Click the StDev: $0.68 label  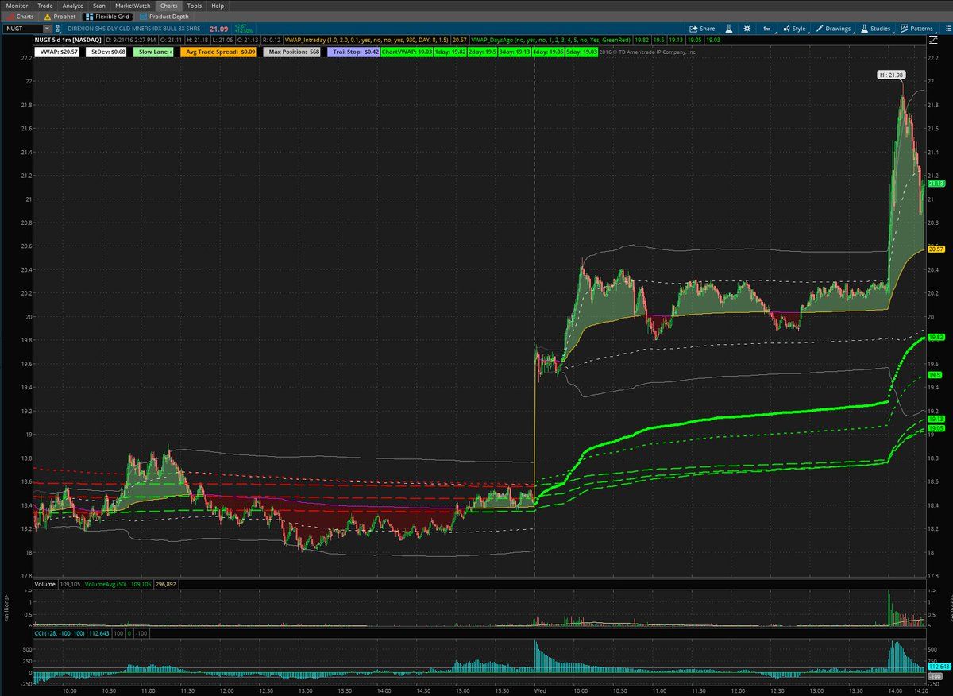(x=104, y=52)
